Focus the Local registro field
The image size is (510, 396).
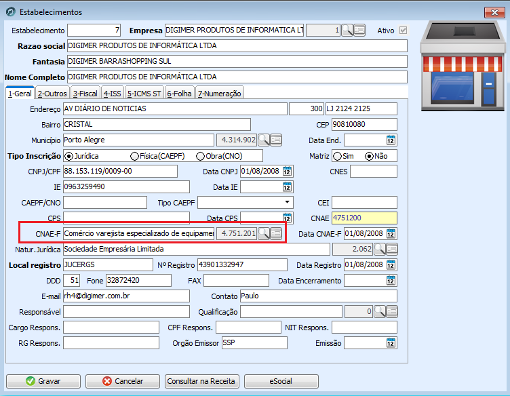108,264
